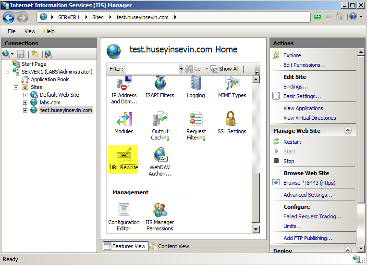Click the Explore action link
Viewport: 367px width, 265px height.
click(x=292, y=55)
